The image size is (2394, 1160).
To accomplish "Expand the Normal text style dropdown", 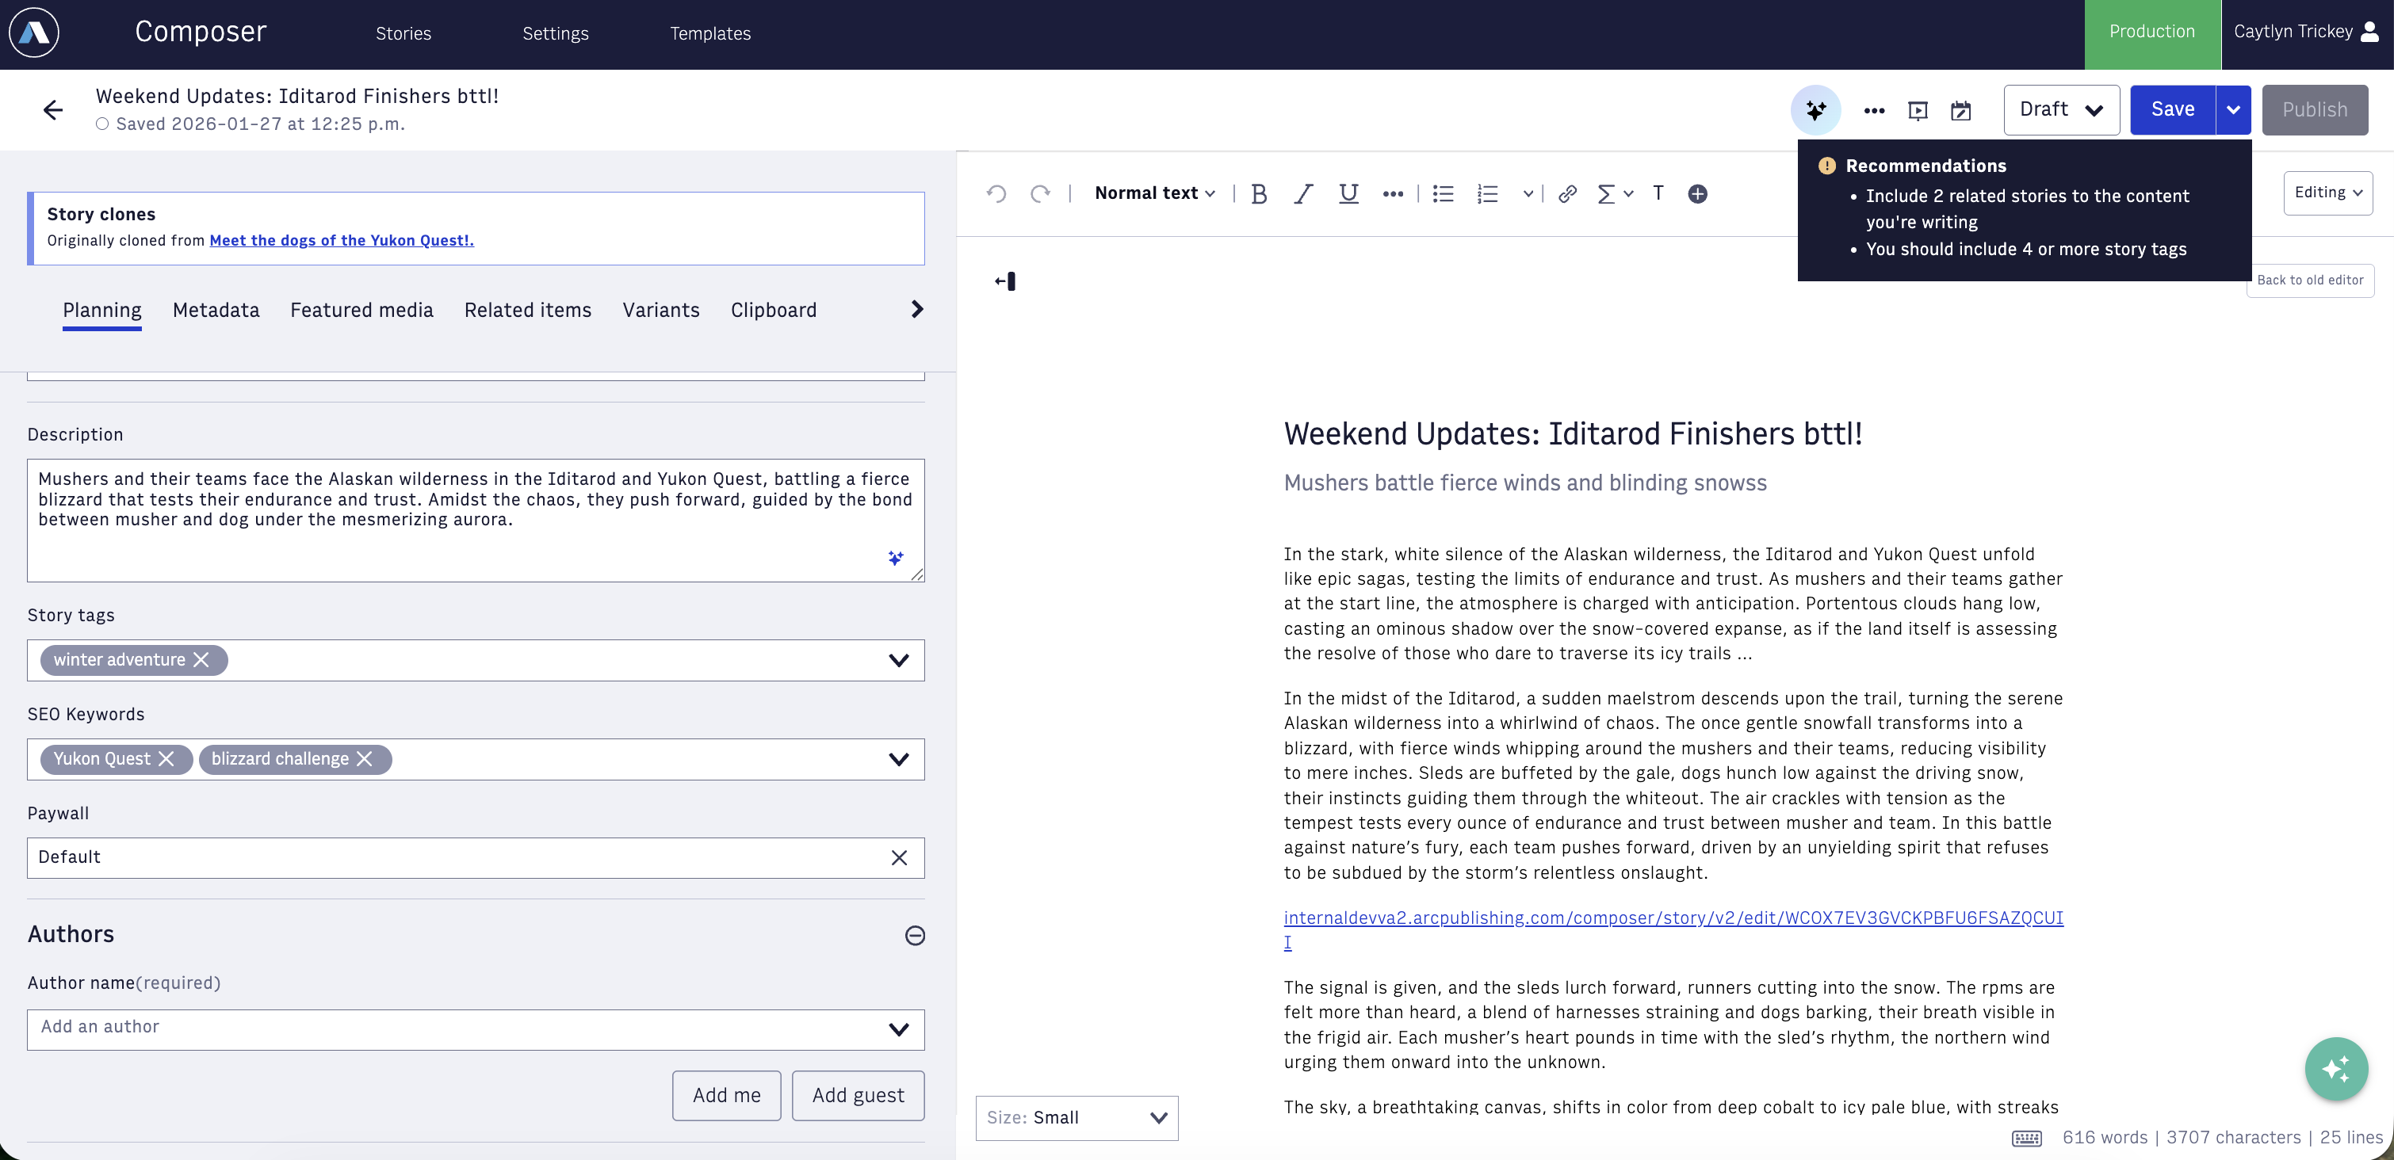I will coord(1154,193).
